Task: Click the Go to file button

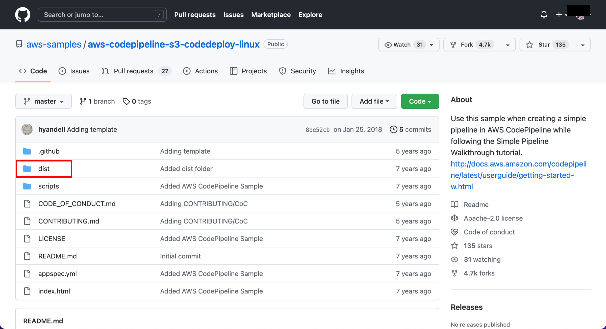Action: 325,101
